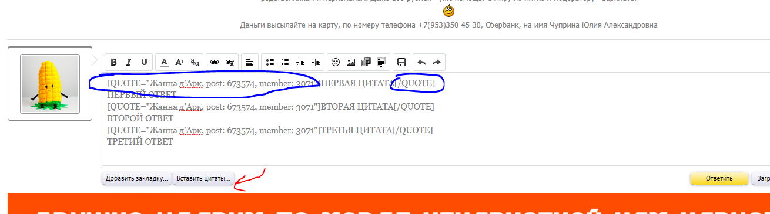Click the 'Добавить закладку...' button

click(137, 178)
